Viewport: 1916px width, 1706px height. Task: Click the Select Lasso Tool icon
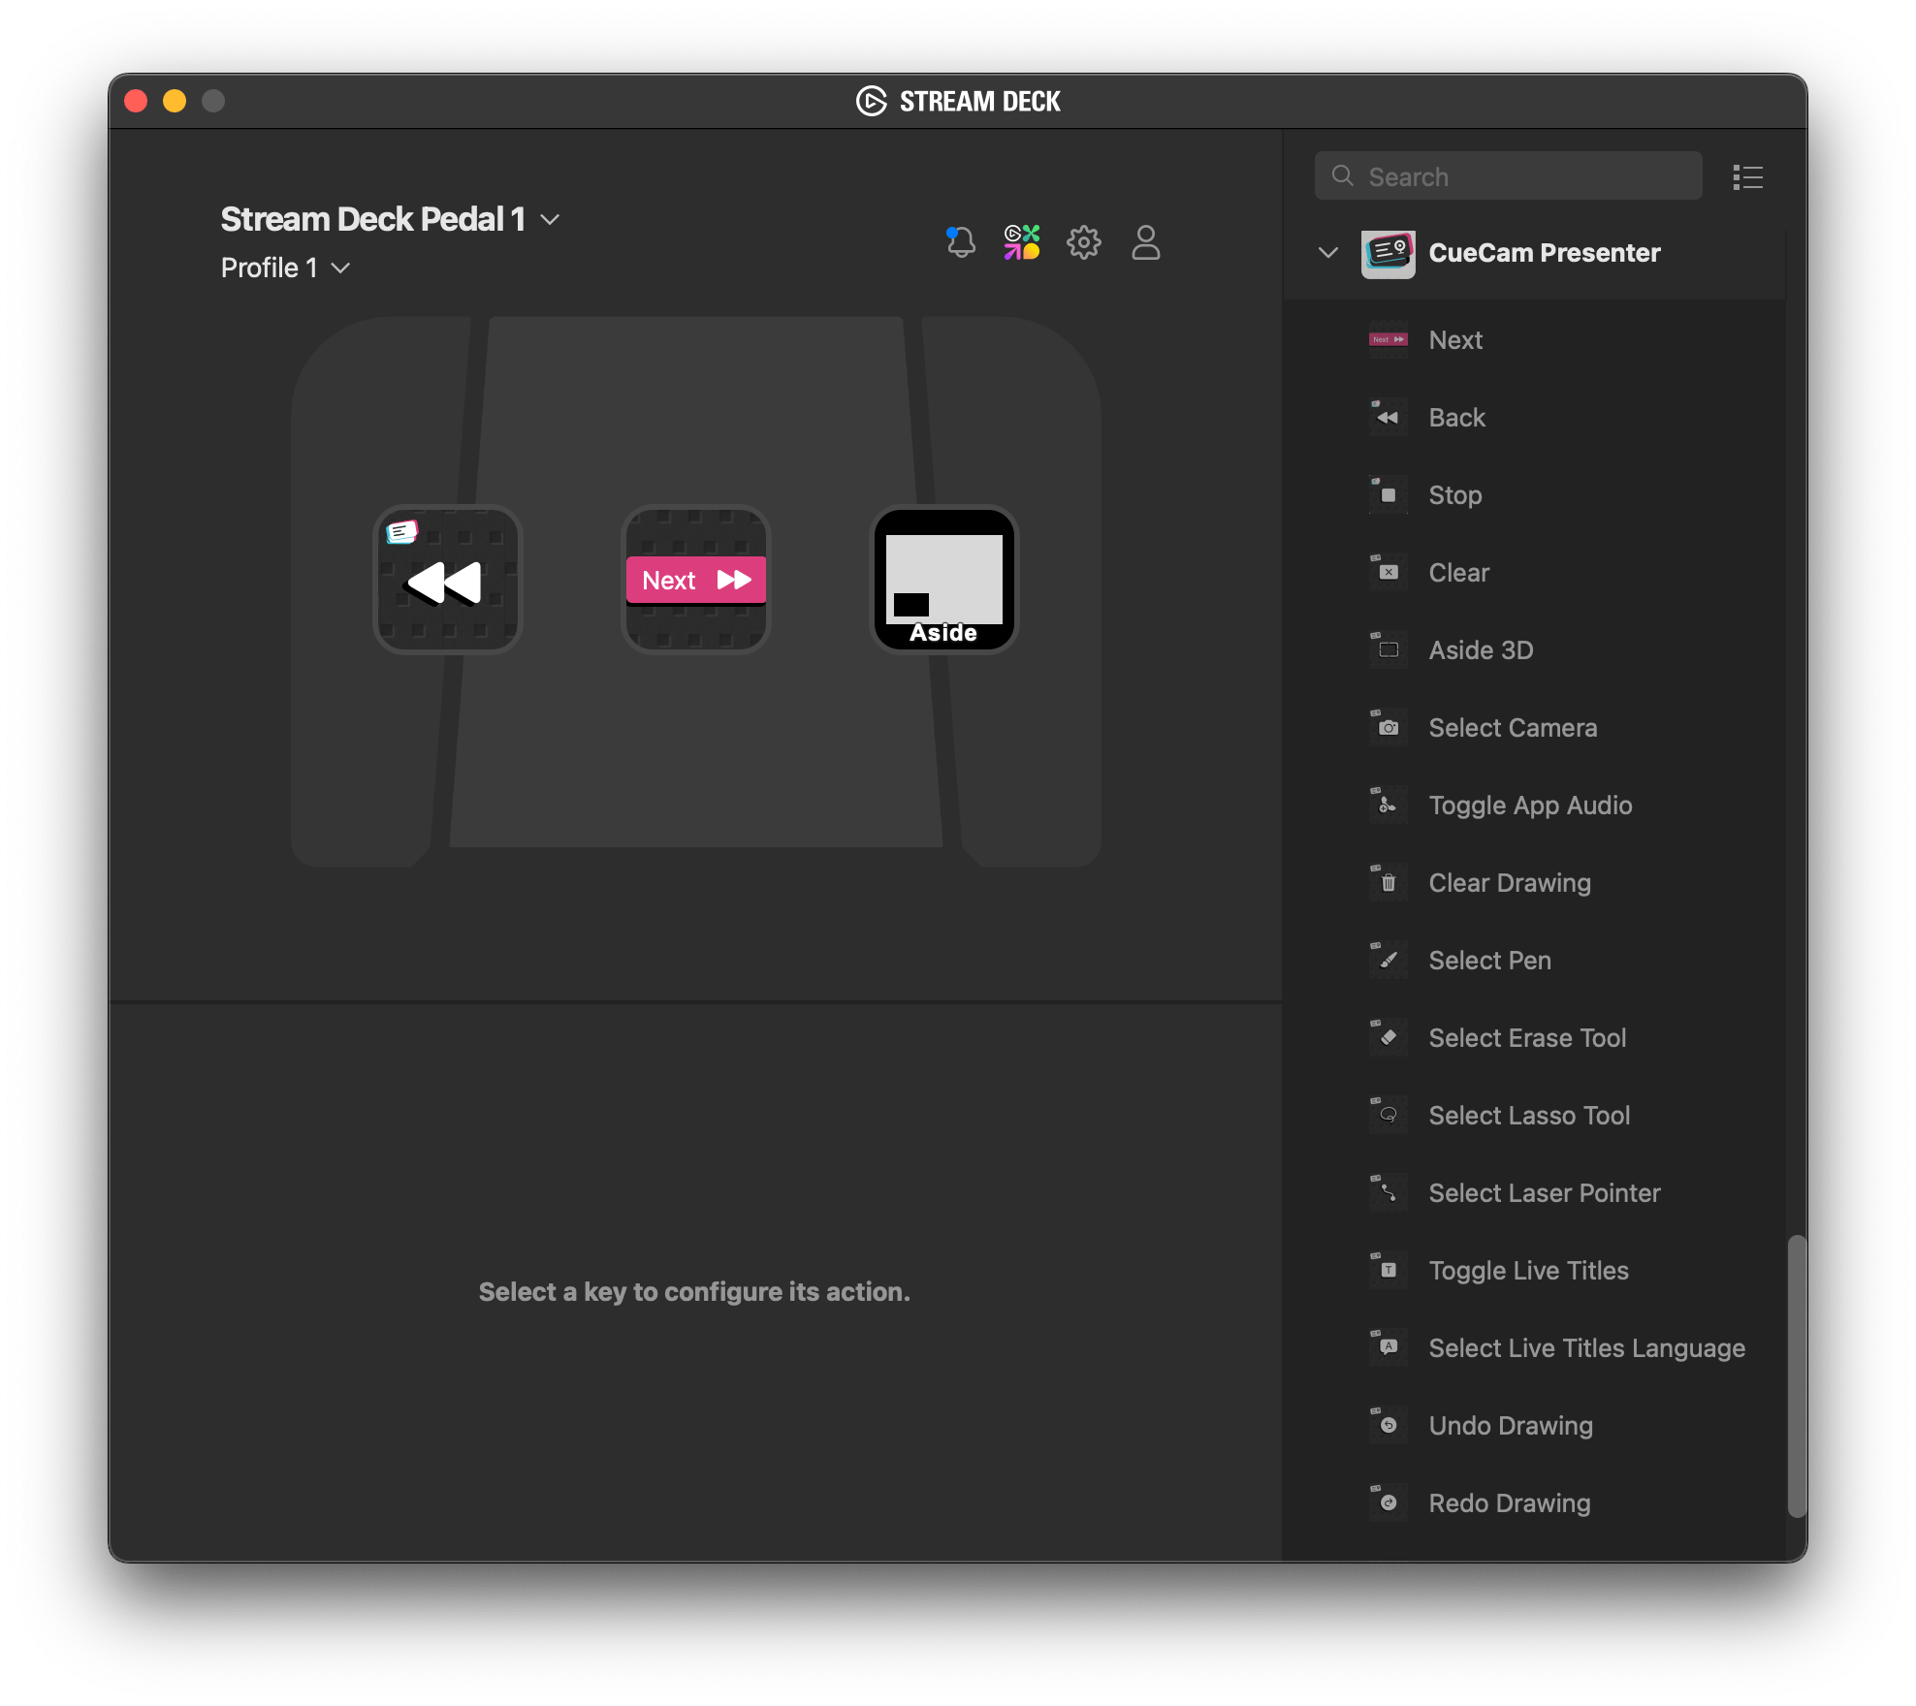1389,1116
